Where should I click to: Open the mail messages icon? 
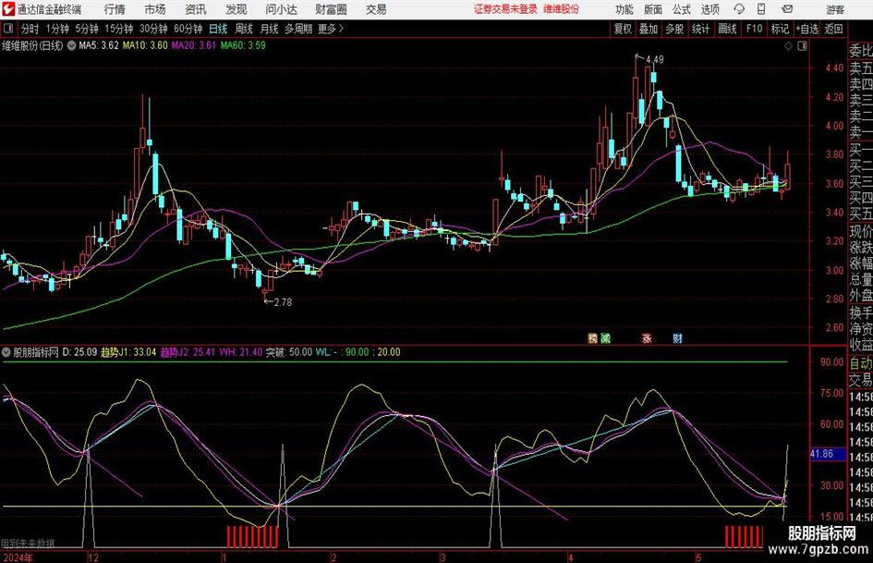tap(787, 9)
